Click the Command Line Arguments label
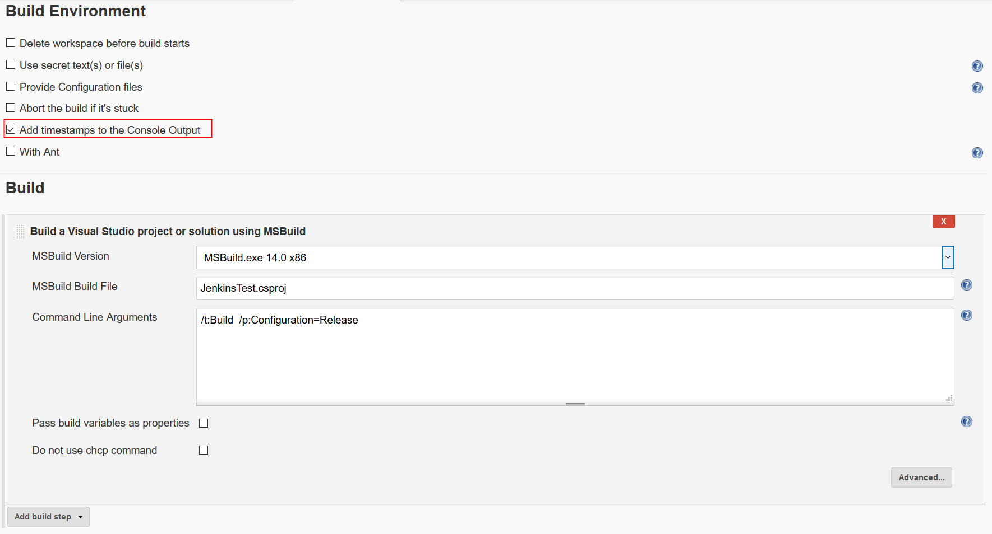Screen dimensions: 992x534 click(x=95, y=317)
